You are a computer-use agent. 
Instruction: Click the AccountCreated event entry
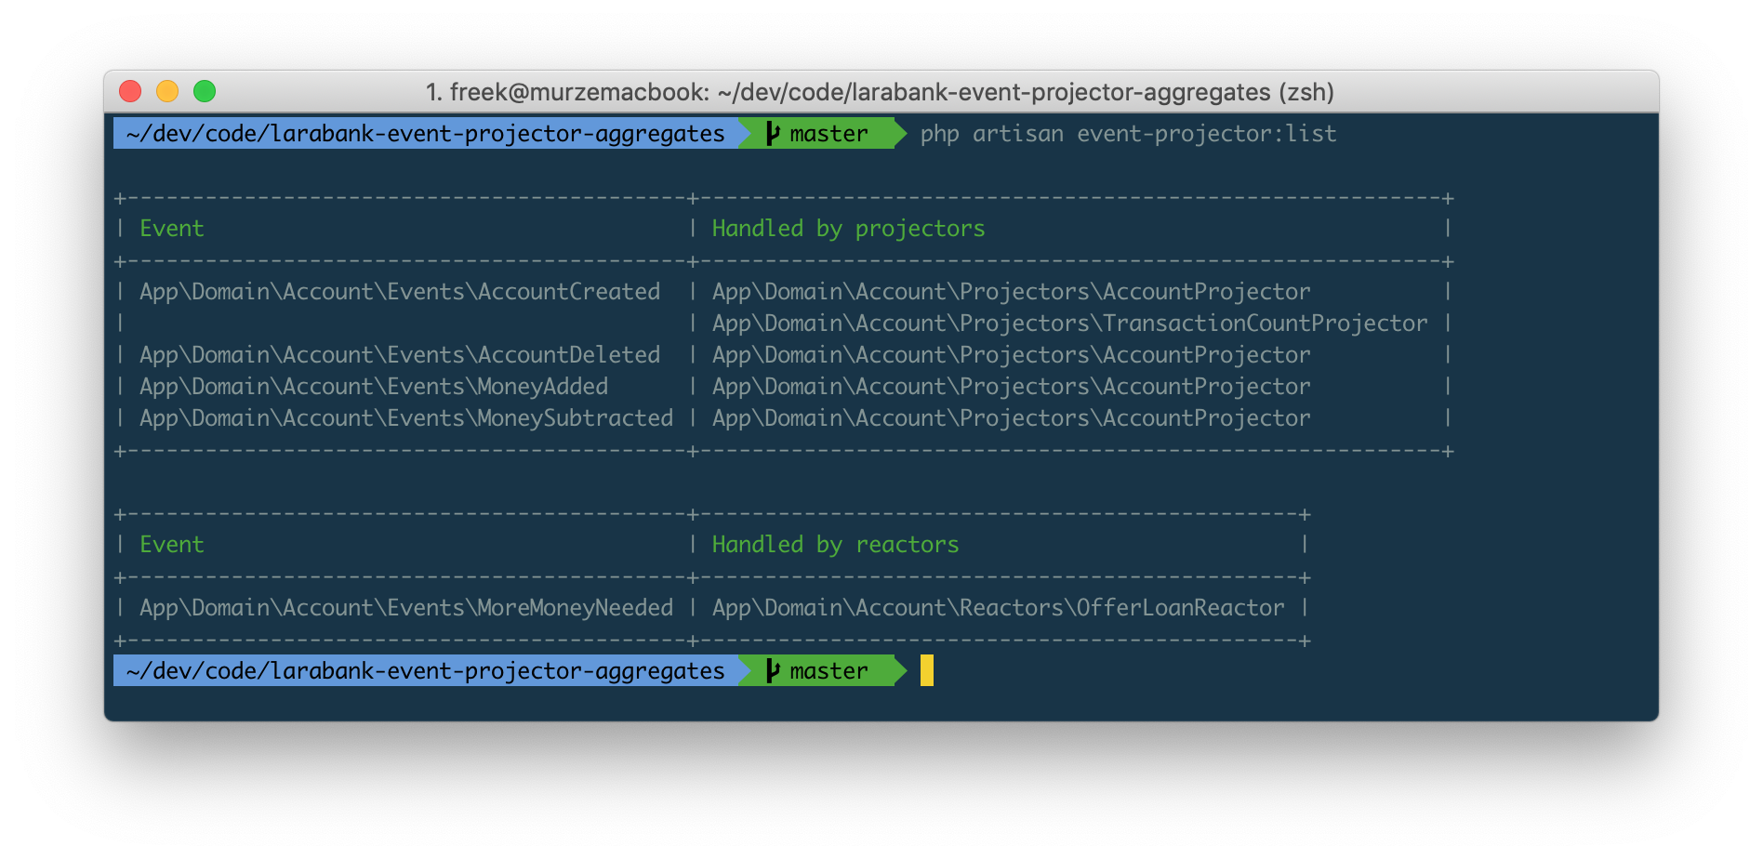coord(400,292)
